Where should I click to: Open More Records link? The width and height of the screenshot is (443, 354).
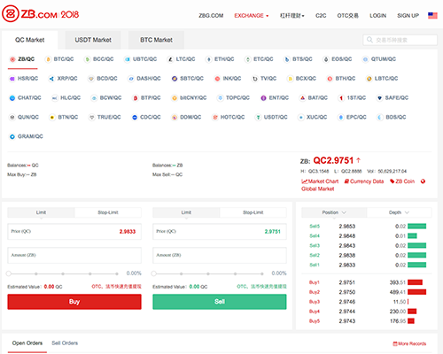pos(409,343)
